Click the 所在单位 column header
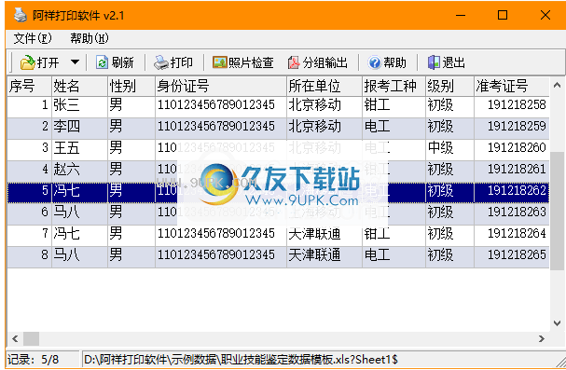The height and width of the screenshot is (370, 566). point(324,86)
